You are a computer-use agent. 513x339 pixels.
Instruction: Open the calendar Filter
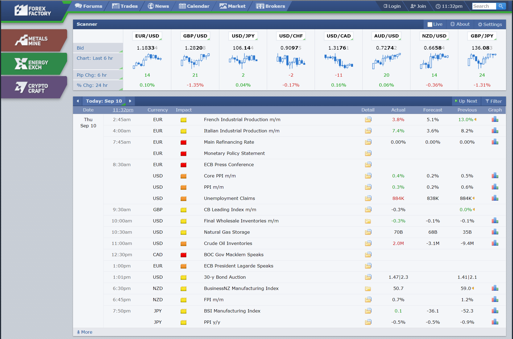click(493, 101)
